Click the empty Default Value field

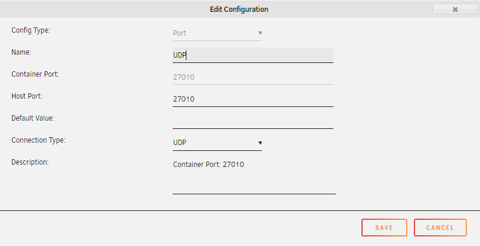(253, 121)
